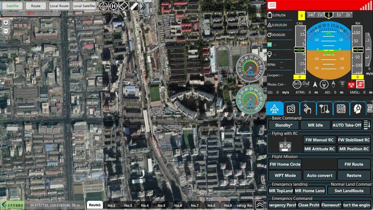Select the No.5 route tab
373x210 pixels.
161,205
